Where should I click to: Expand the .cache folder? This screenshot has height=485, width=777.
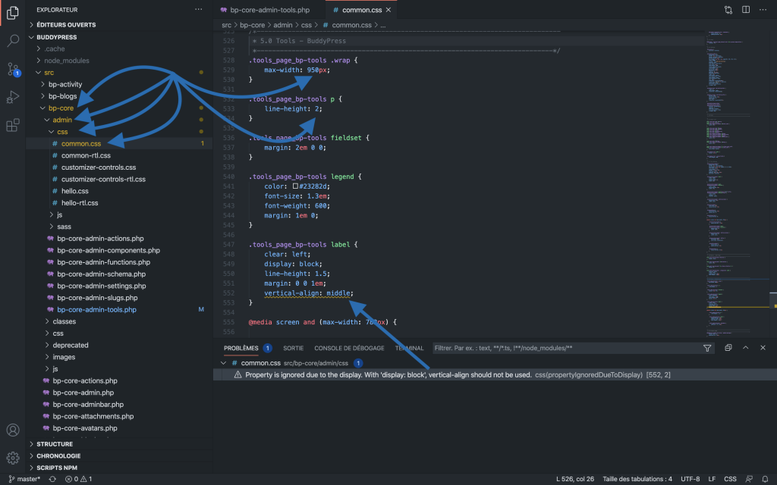coord(55,49)
